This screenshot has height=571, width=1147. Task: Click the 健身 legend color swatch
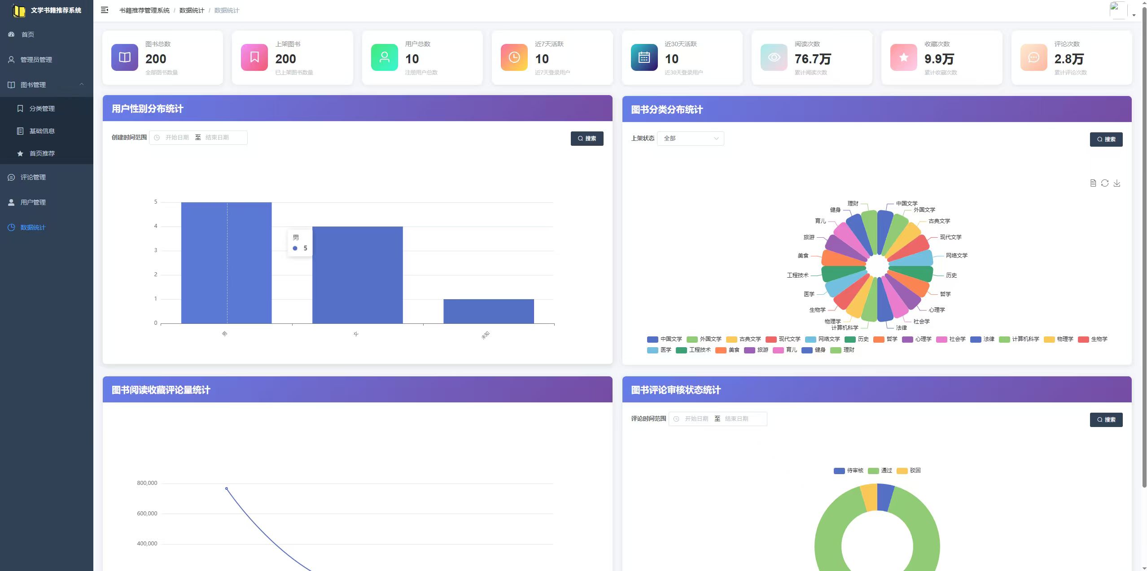point(807,350)
